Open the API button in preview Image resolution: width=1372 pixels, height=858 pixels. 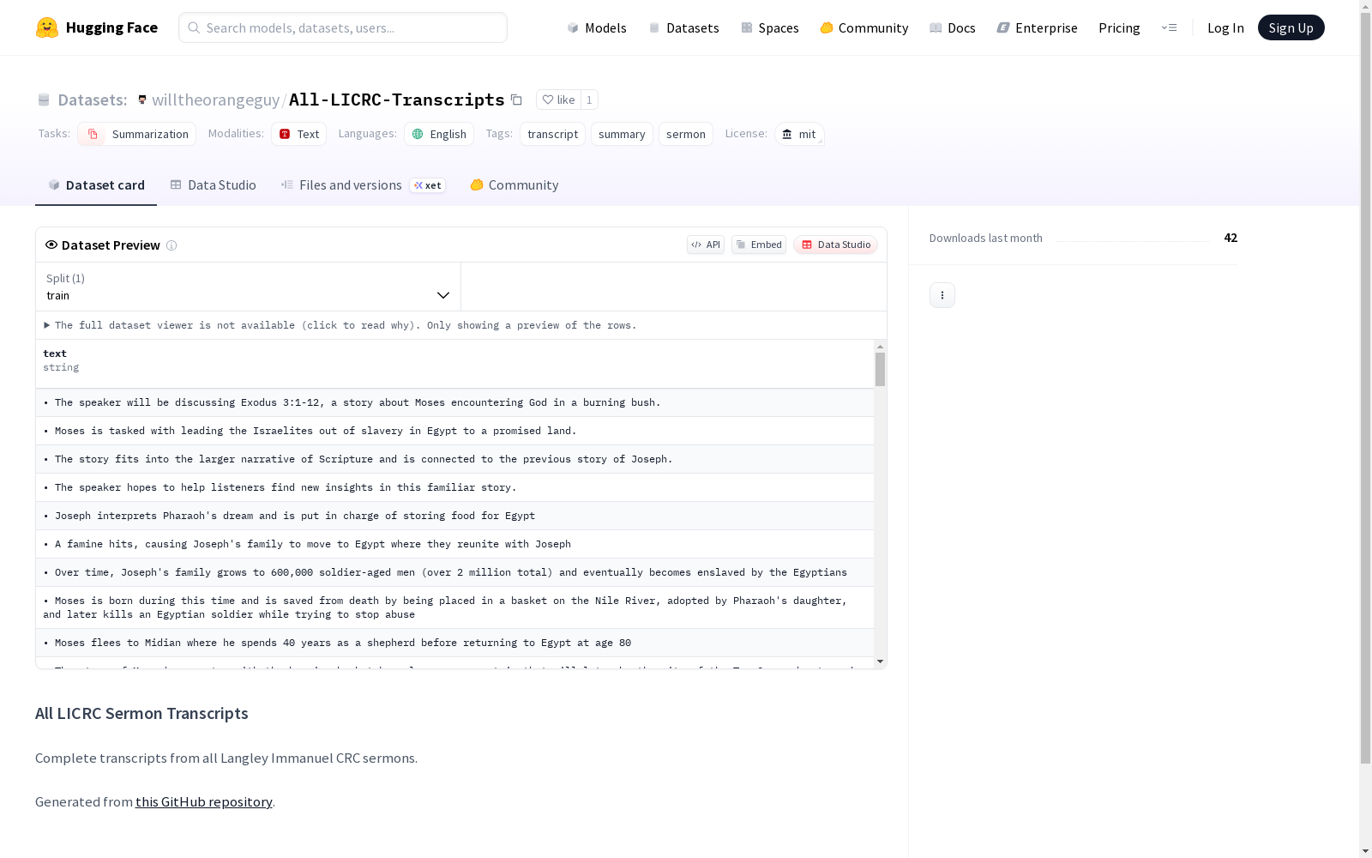tap(706, 245)
